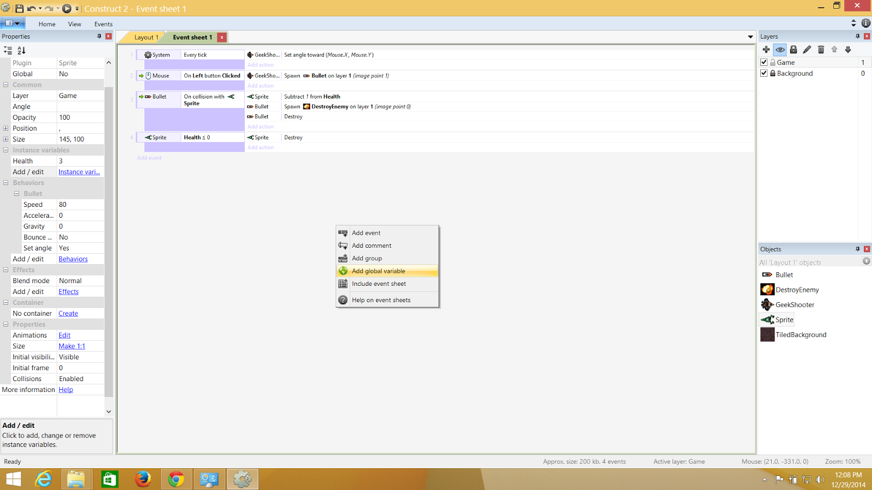Viewport: 872px width, 490px height.
Task: Click the delete layer trash icon
Action: click(x=821, y=50)
